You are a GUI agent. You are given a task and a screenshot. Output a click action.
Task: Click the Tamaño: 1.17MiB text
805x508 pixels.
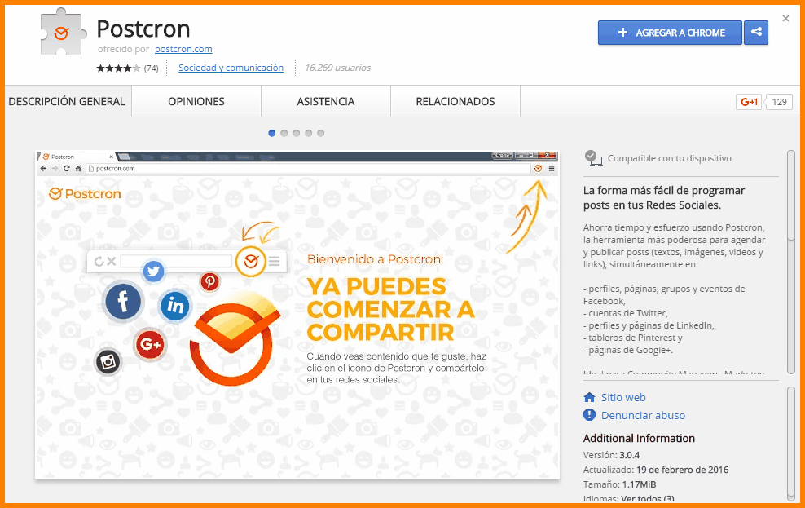pos(620,484)
